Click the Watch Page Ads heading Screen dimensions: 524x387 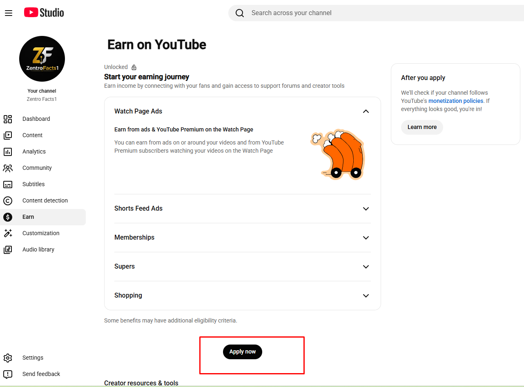[138, 111]
